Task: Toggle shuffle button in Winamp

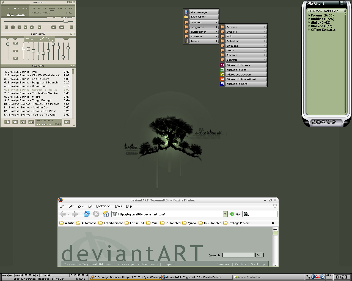Action: 54,27
